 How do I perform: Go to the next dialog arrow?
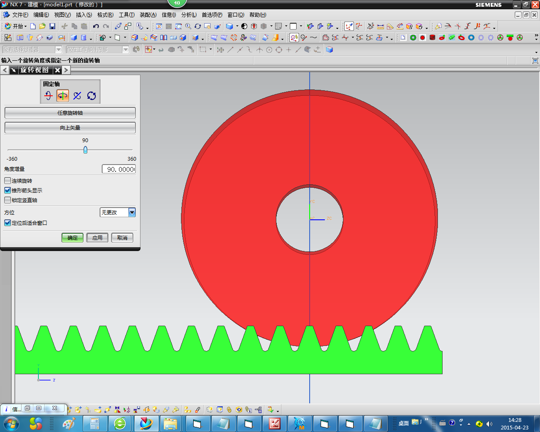coord(66,70)
